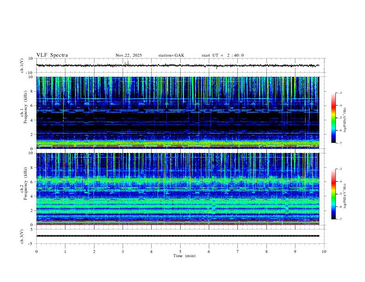This screenshot has height=282, width=365.
Task: Click the upper colorbar's "log(PSD)(V²/Hz)" label
Action: coord(345,120)
